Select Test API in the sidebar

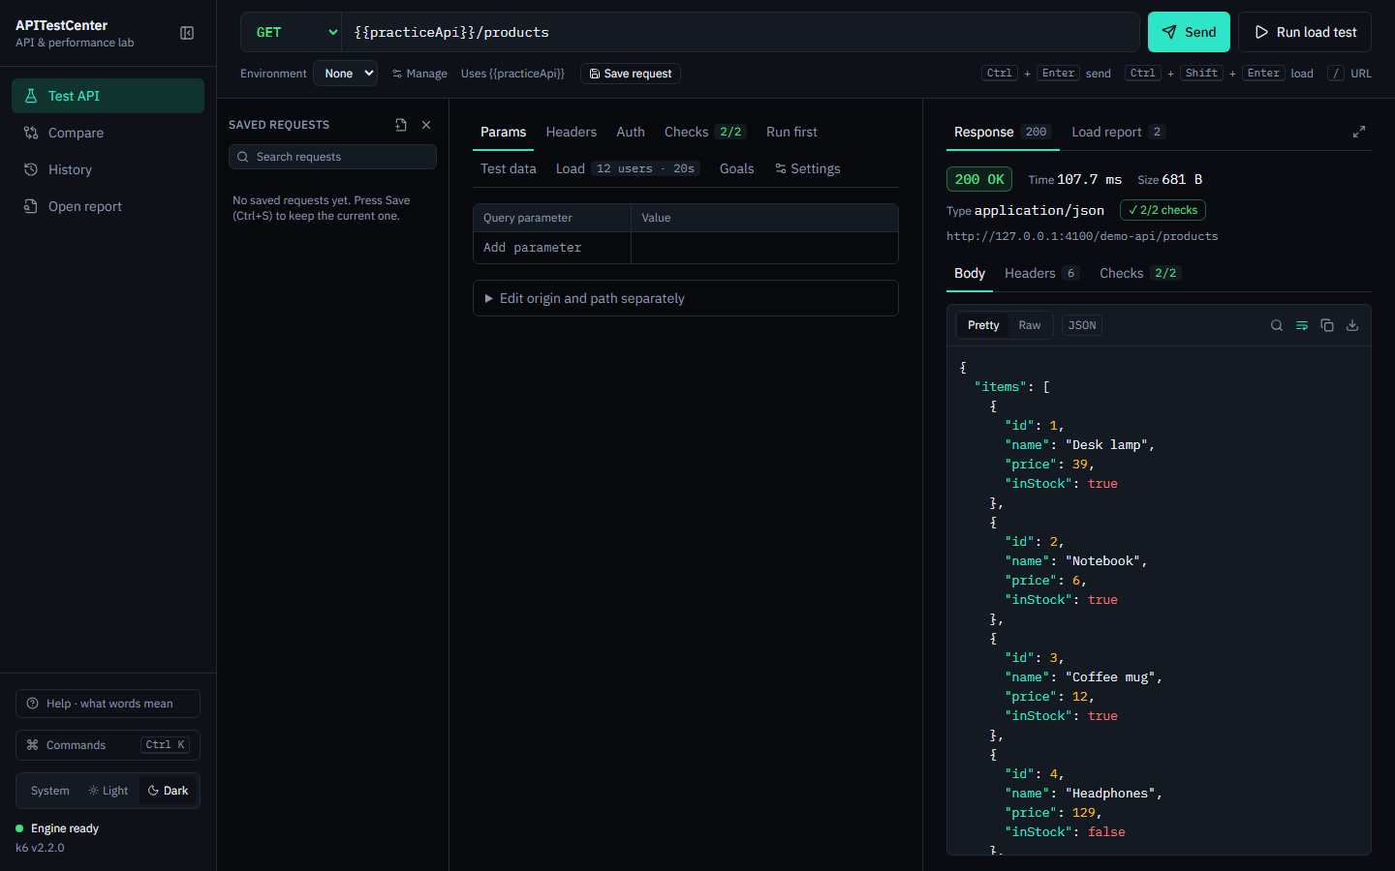click(108, 96)
